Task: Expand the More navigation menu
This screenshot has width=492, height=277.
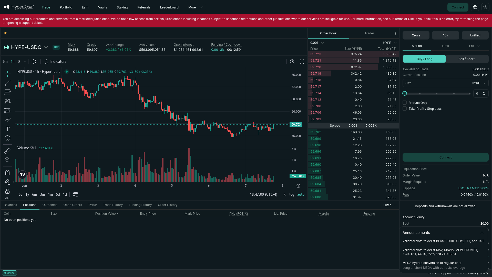Action: (195, 7)
